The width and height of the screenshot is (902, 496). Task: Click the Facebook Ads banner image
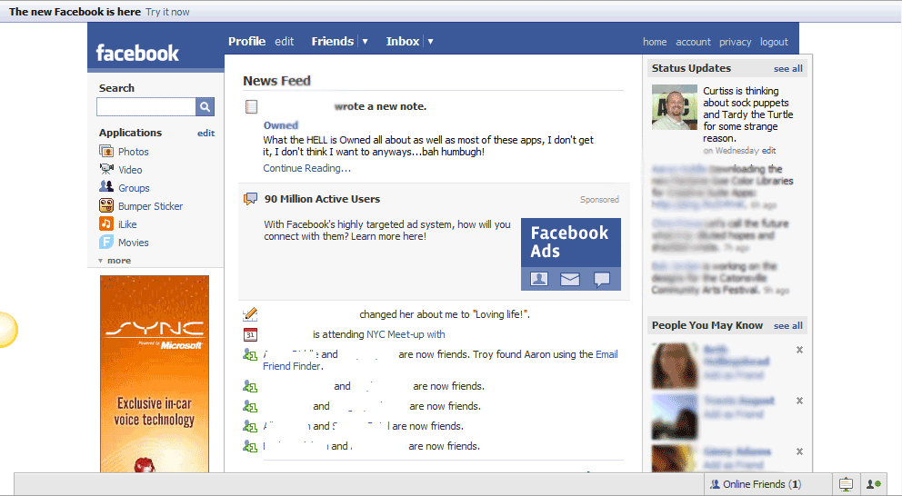(571, 254)
